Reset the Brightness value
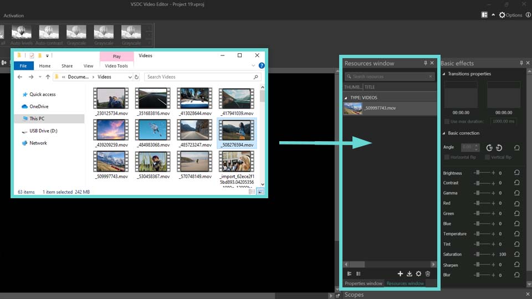532x299 pixels. tap(516, 173)
